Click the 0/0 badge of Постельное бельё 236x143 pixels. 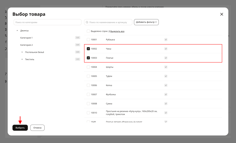78,52
